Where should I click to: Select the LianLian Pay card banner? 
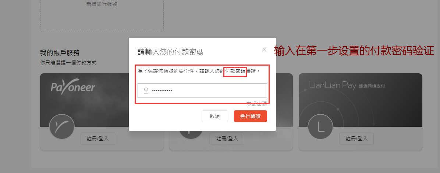tap(360, 100)
